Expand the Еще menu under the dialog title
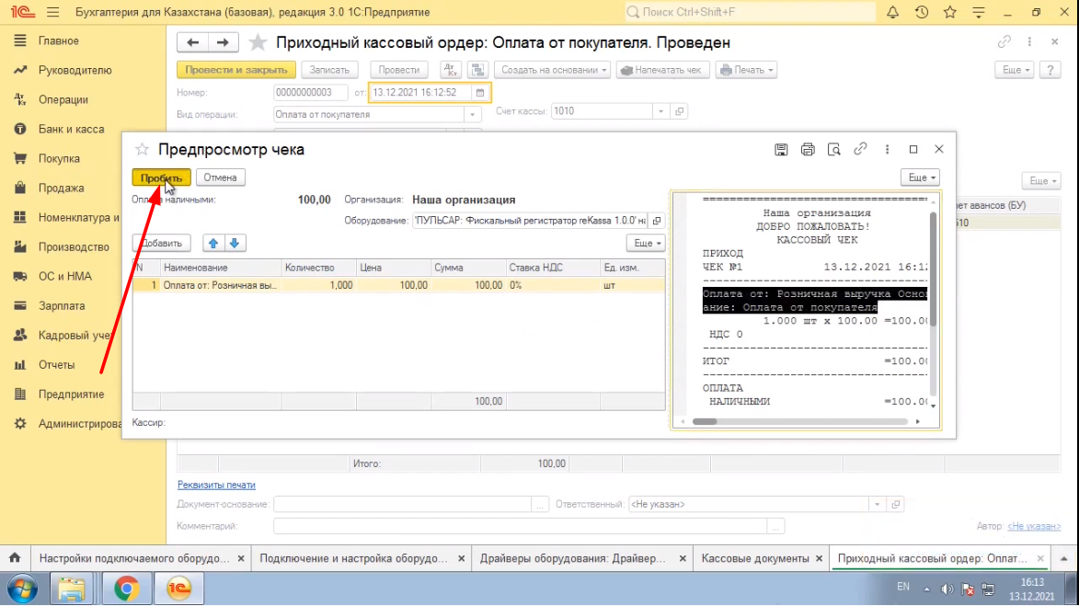1079x606 pixels. 920,177
